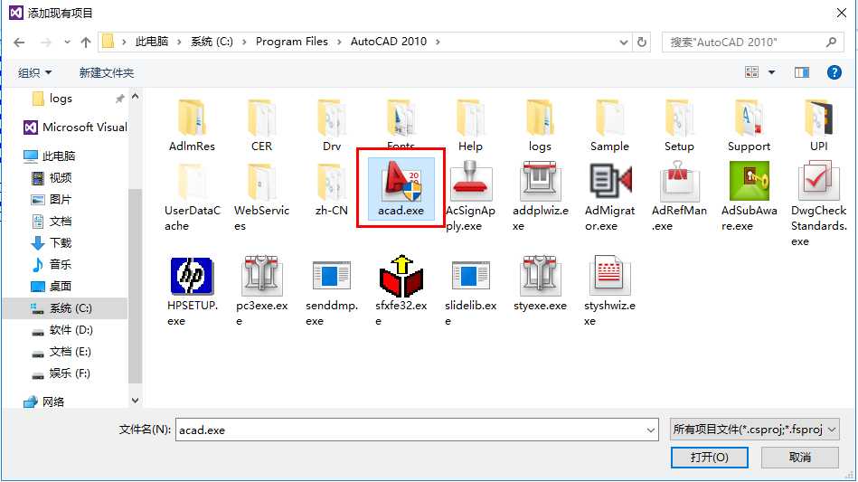Select 文档 documents library in the sidebar
This screenshot has height=482, width=858.
coord(52,221)
